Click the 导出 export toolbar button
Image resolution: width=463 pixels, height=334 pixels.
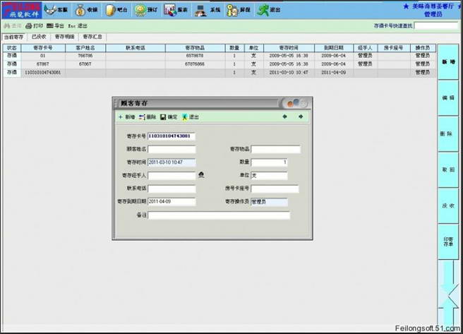[x=55, y=26]
